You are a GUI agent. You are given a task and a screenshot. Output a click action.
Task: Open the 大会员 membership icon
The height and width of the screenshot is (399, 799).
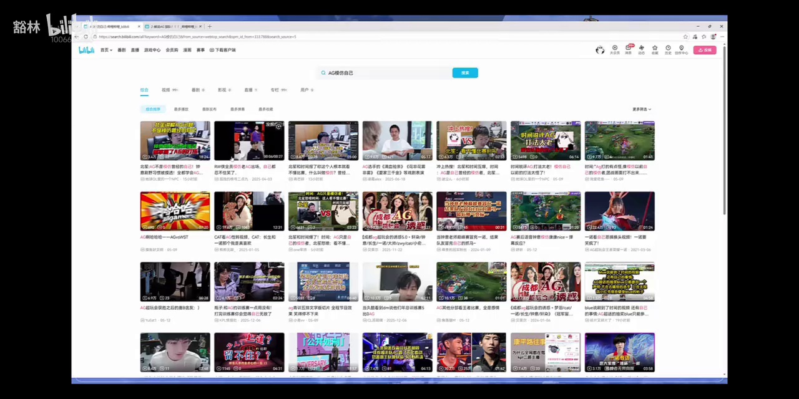[615, 49]
